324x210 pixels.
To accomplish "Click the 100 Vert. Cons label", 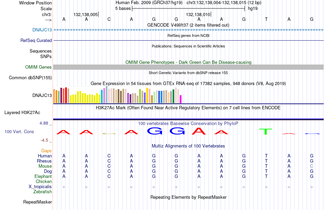I will [19, 131].
